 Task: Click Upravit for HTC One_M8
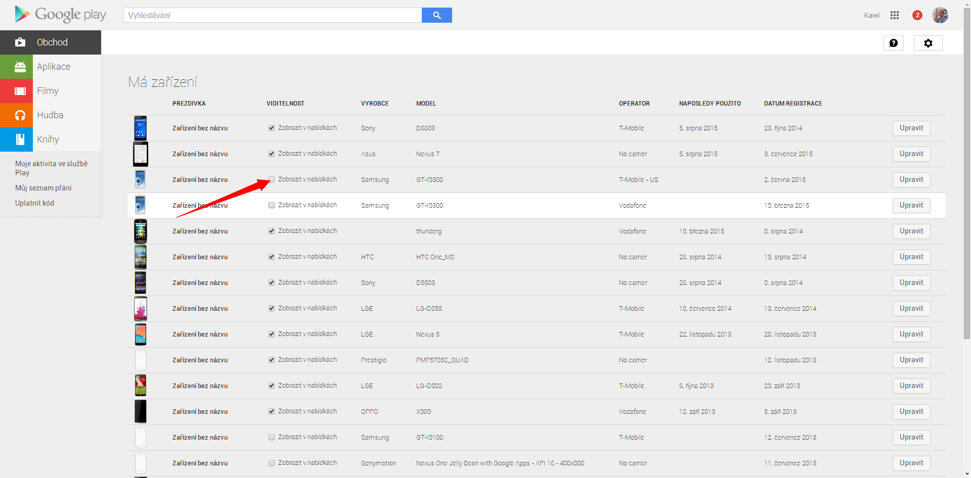911,257
